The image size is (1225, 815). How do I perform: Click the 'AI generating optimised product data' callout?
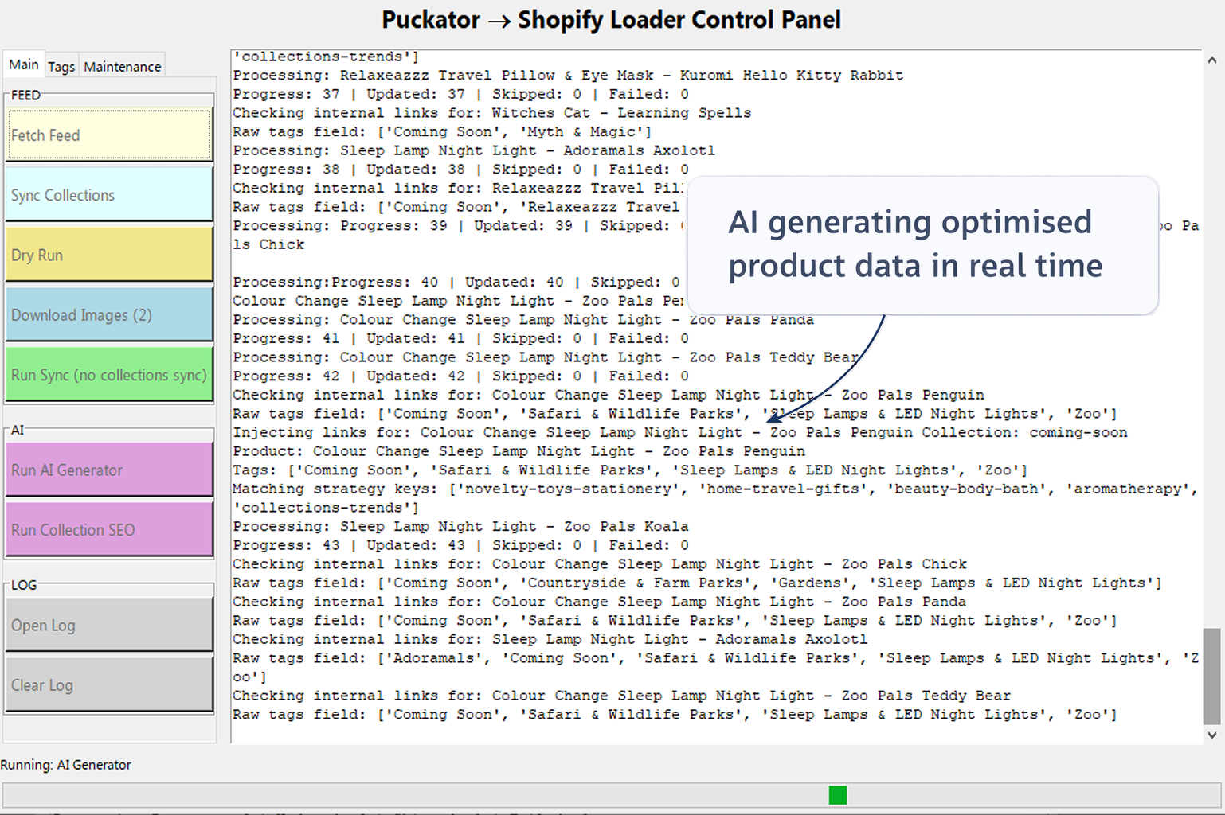(922, 244)
